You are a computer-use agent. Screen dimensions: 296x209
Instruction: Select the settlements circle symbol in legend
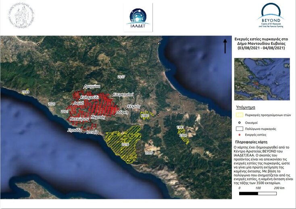[x=240, y=122]
